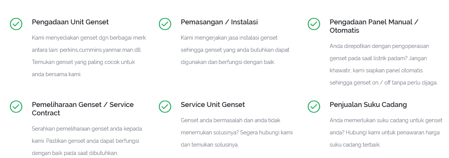Click the Penjualan Suku Cadang heading
449x158 pixels.
tap(368, 105)
